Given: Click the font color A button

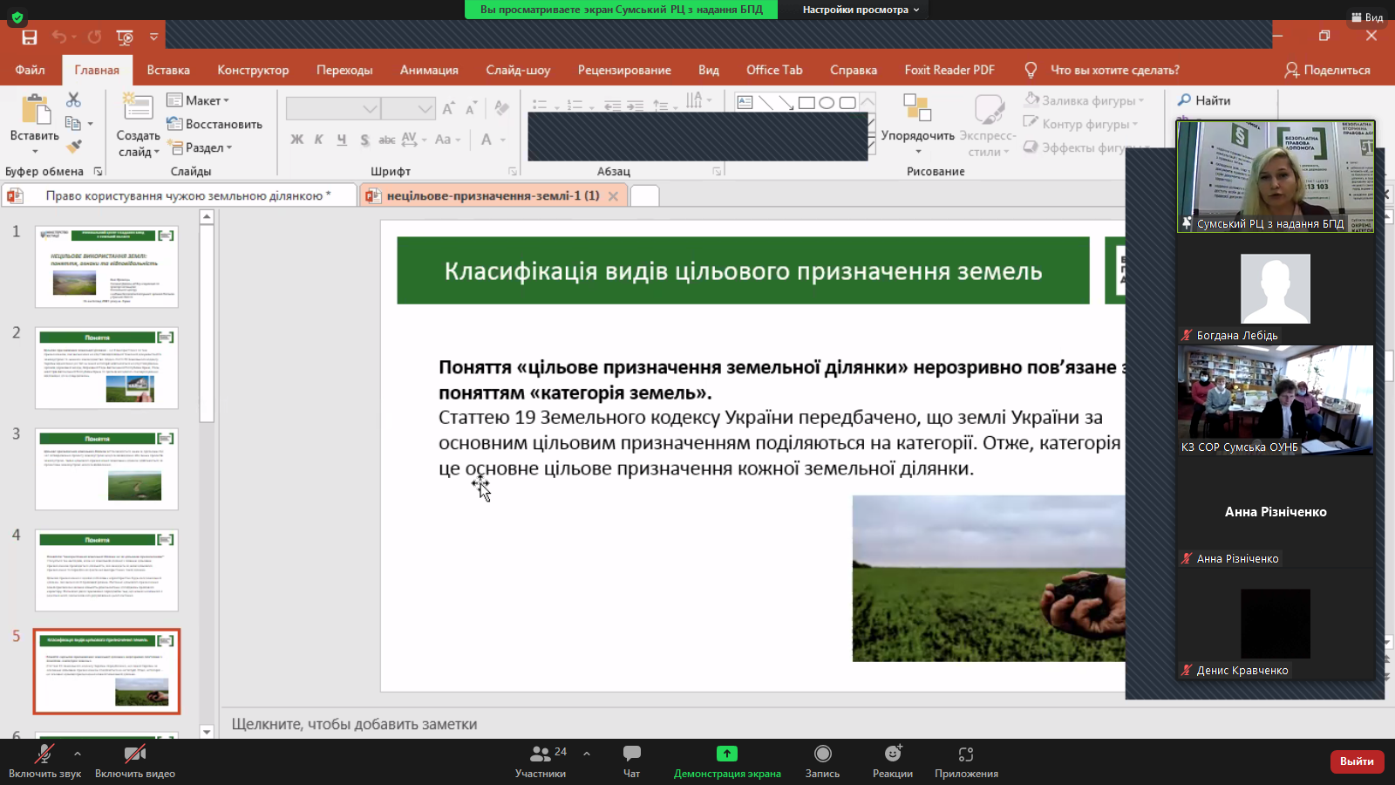Looking at the screenshot, I should point(487,140).
